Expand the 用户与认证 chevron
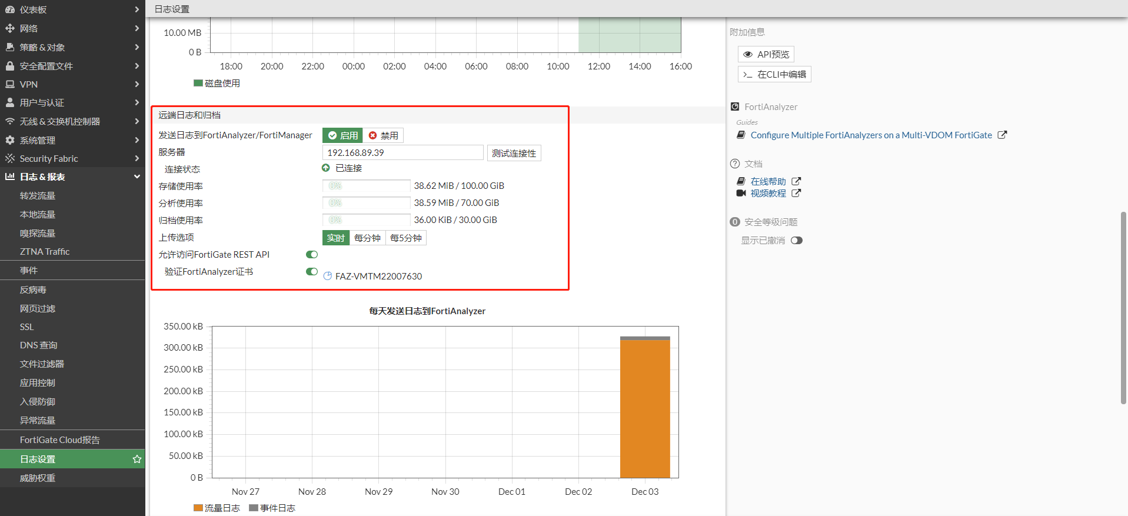The width and height of the screenshot is (1128, 516). 137,102
